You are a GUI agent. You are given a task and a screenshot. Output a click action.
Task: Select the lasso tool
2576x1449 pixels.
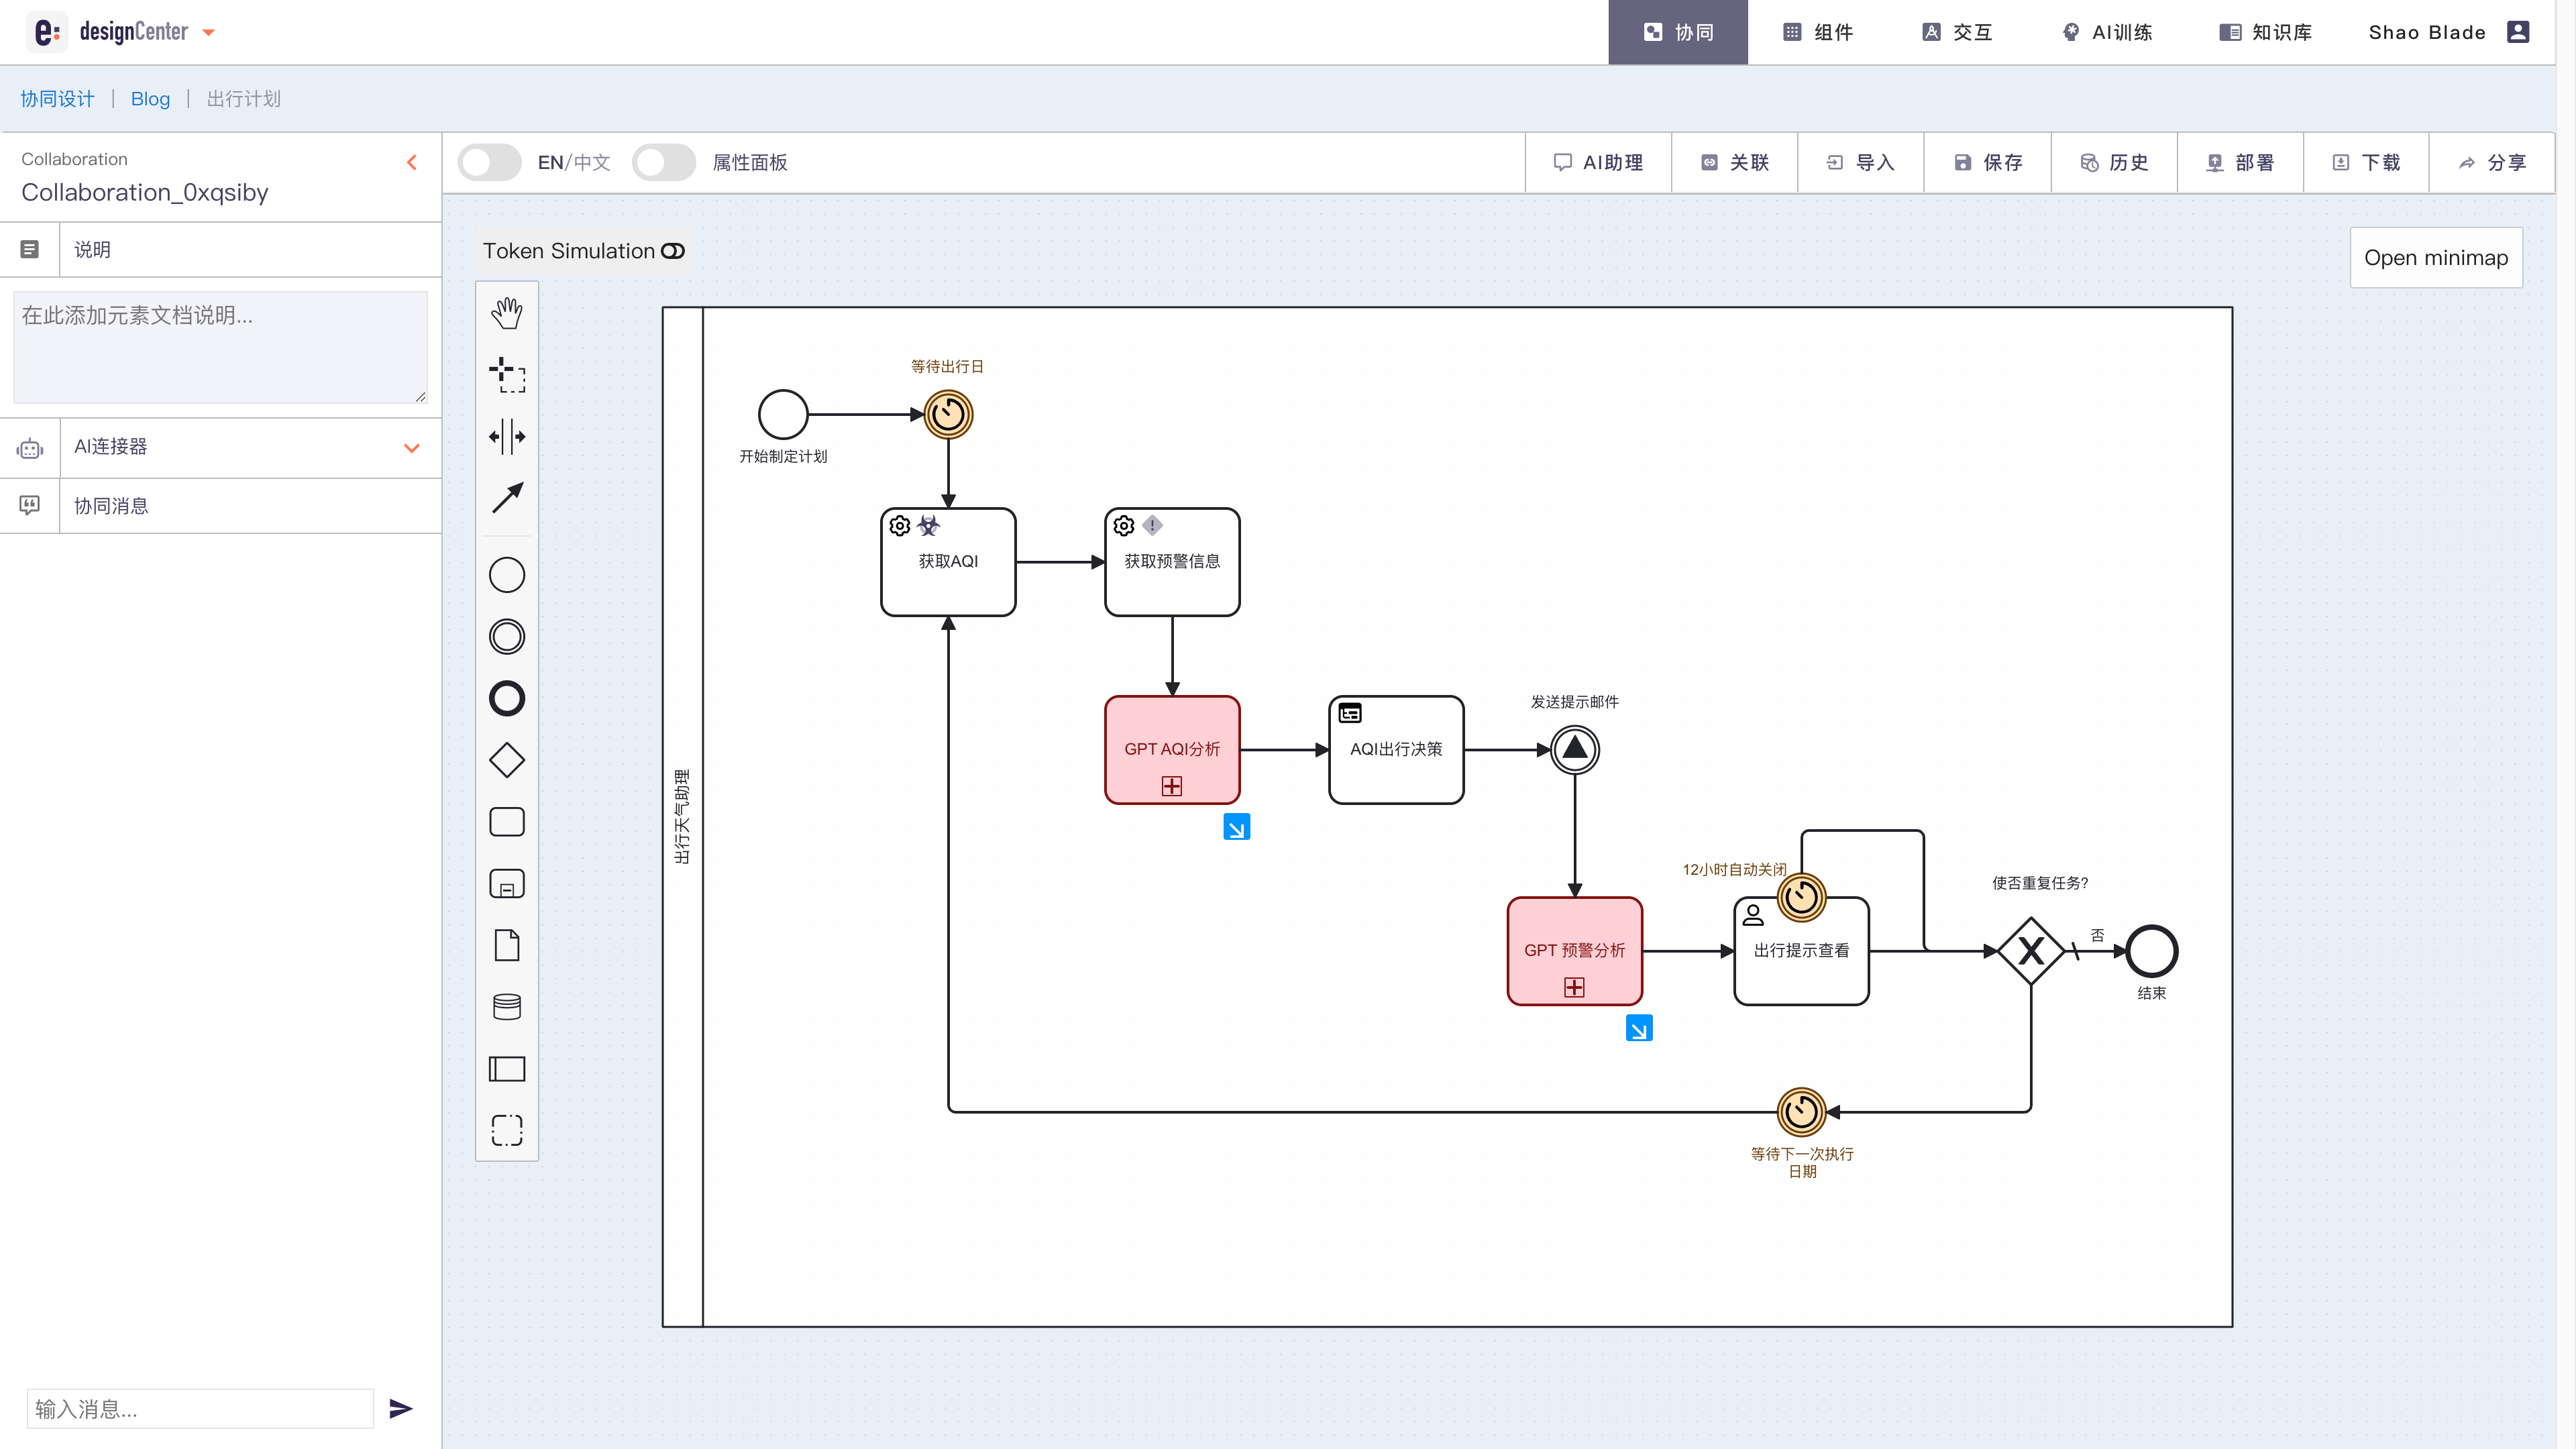pos(507,375)
